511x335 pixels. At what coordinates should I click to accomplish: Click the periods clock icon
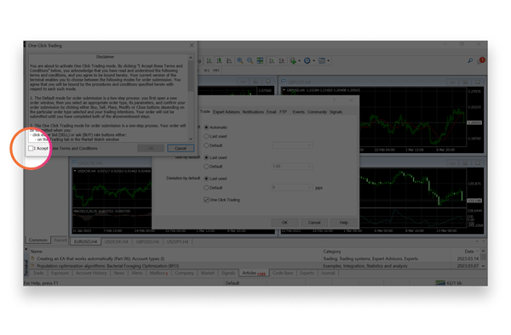tap(307, 61)
